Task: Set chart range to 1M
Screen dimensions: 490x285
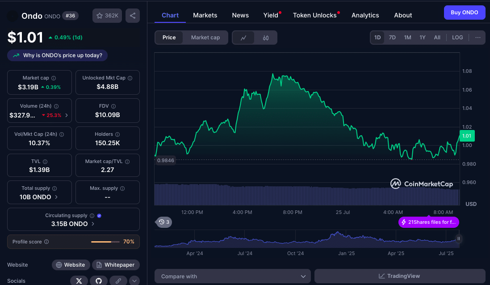Action: (x=407, y=38)
